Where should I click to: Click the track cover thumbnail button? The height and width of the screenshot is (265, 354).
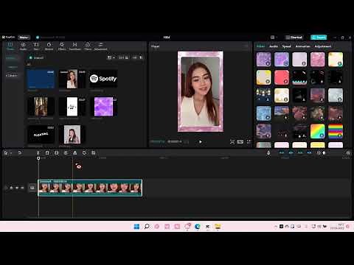[32, 188]
